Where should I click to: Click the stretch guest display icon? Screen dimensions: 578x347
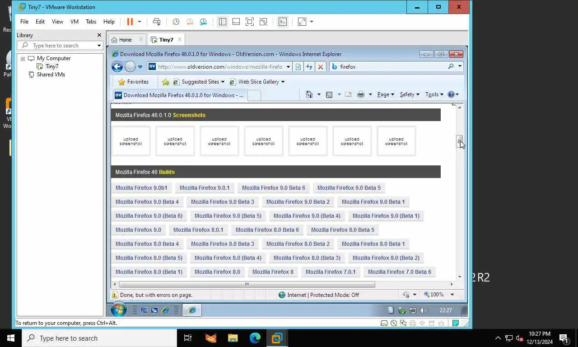(x=302, y=22)
